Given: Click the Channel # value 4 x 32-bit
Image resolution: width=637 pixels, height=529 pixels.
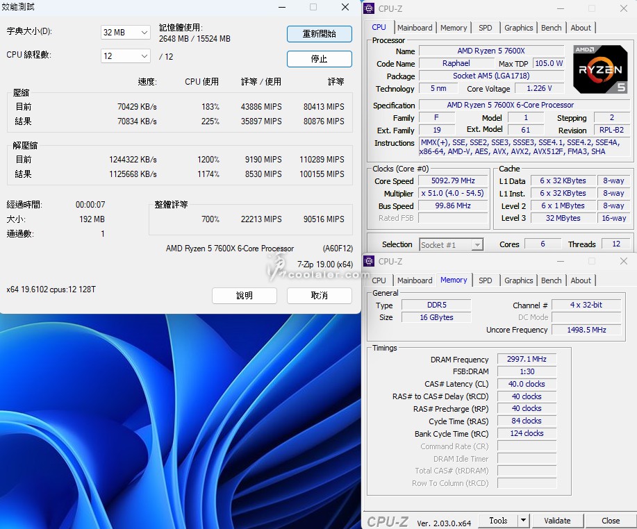Looking at the screenshot, I should click(x=586, y=305).
